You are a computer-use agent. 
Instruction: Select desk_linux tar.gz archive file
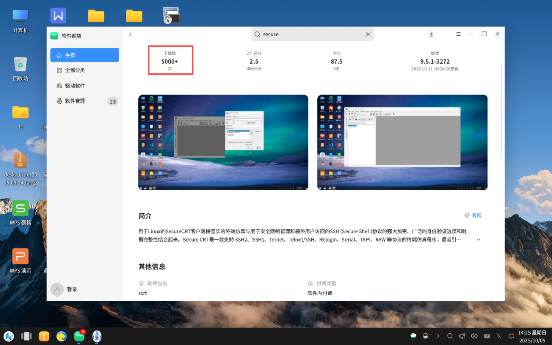[20, 168]
